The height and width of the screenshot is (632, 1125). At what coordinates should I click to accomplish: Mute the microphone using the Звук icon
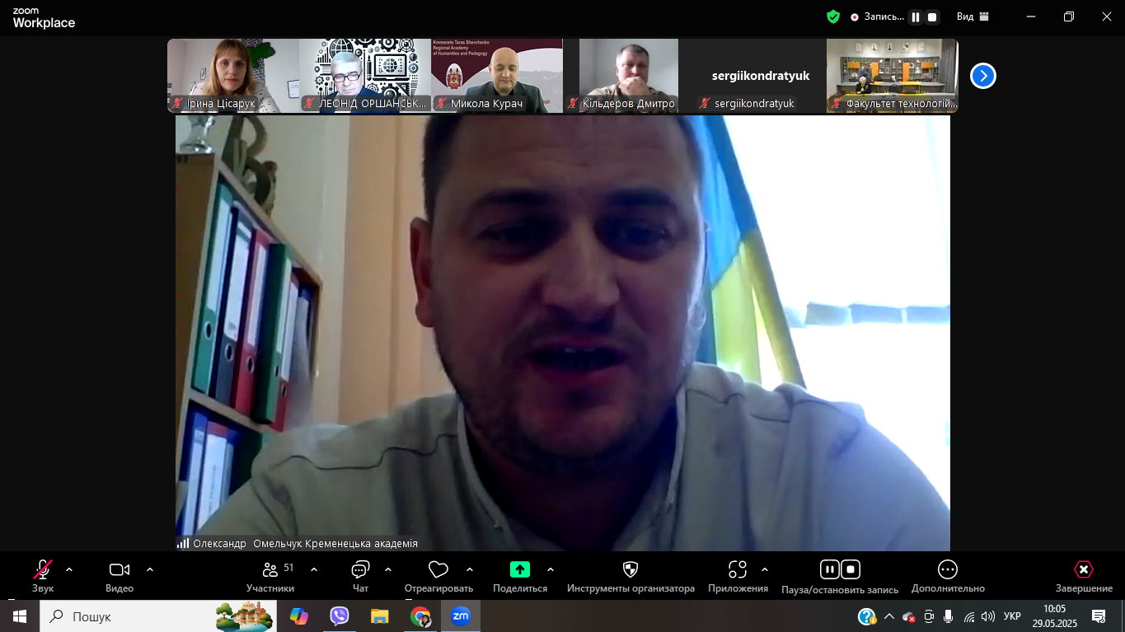[x=40, y=569]
